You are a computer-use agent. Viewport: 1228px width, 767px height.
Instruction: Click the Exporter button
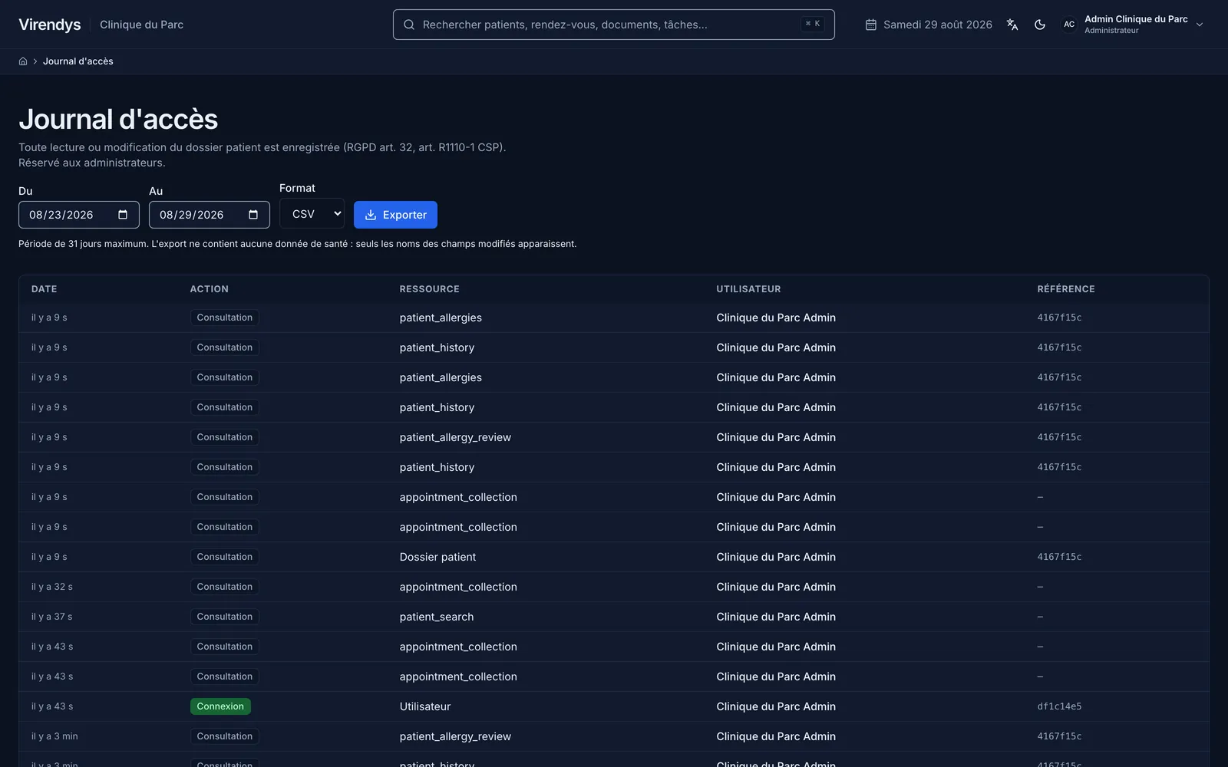[x=395, y=215]
